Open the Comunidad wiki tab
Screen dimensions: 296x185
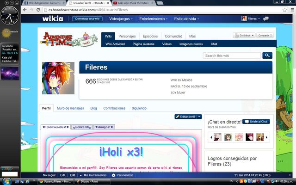point(173,36)
